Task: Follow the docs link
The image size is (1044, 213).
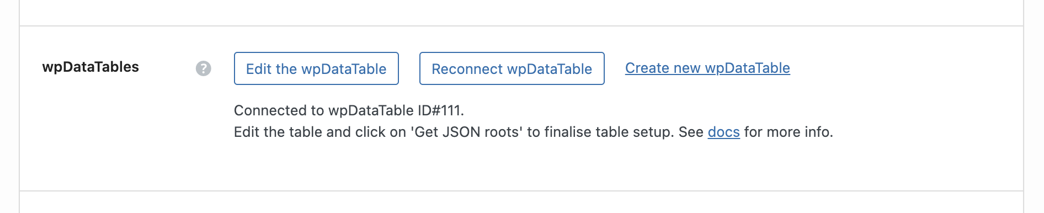Action: click(723, 132)
